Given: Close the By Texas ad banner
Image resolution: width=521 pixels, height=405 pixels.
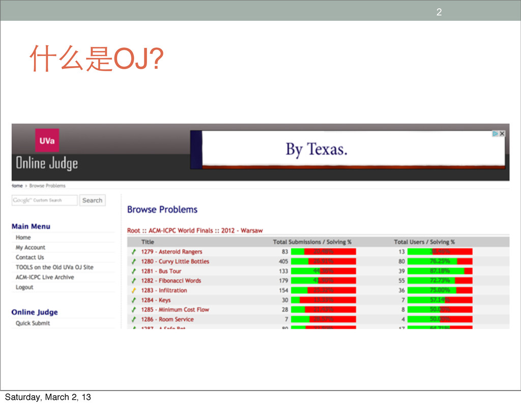Looking at the screenshot, I should coord(502,134).
